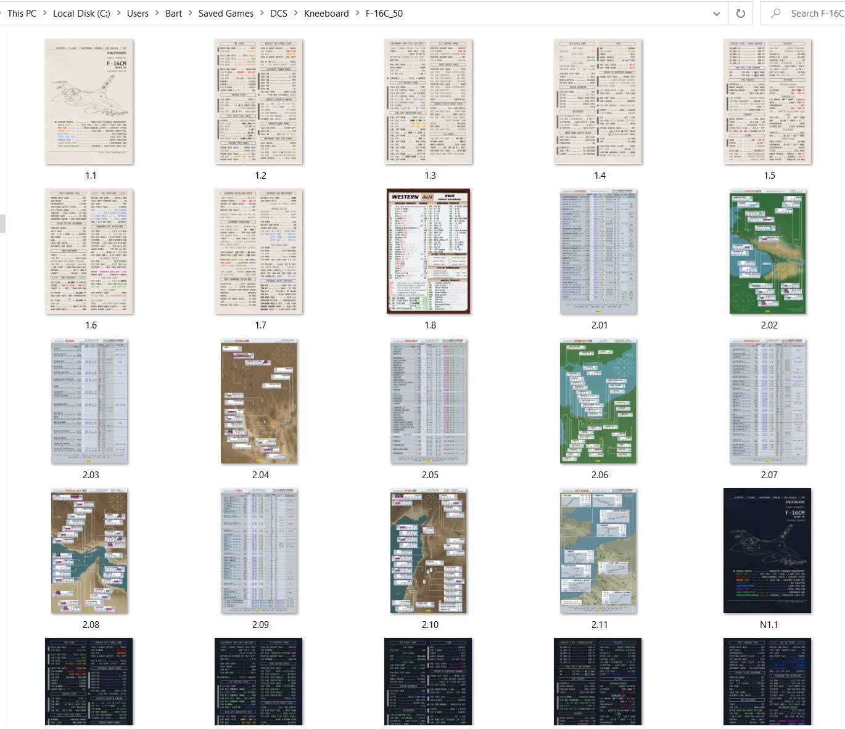Select the 2.04 Nevada map thumbnail
The image size is (845, 729).
pos(259,401)
